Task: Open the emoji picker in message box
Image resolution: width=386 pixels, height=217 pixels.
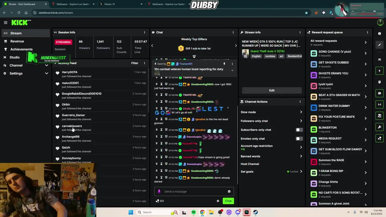Action: coord(229,191)
